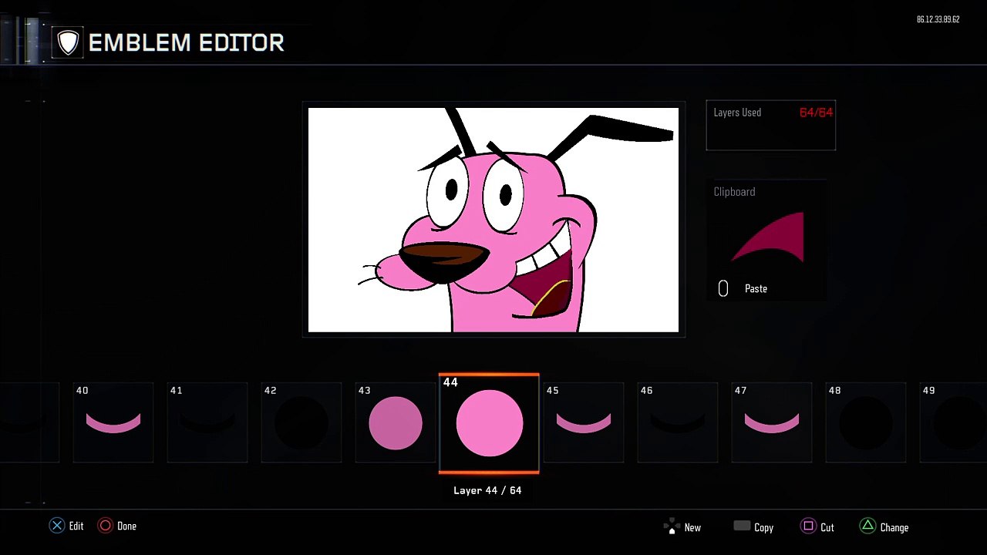Select layer 48 black circle thumbnail
The height and width of the screenshot is (555, 987).
[x=866, y=422]
